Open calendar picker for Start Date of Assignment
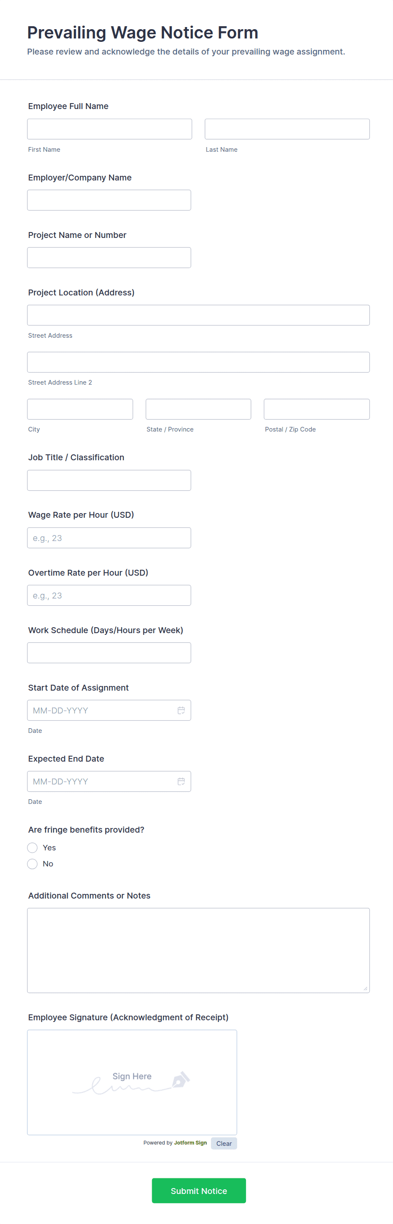The height and width of the screenshot is (1224, 393). [x=181, y=710]
